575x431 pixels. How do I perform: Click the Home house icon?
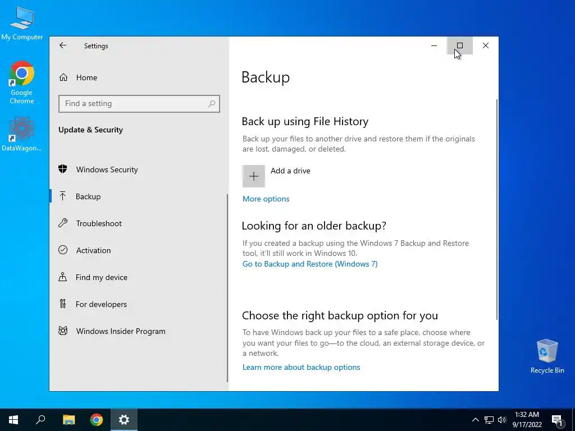click(63, 77)
